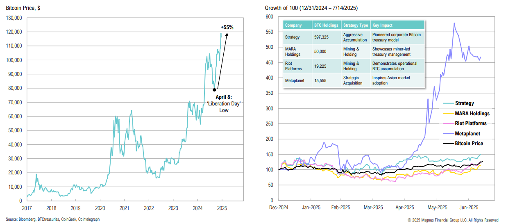Image resolution: width=506 pixels, height=224 pixels.
Task: Click the Magnus Financial Group copyright notice
Action: pyautogui.click(x=453, y=220)
